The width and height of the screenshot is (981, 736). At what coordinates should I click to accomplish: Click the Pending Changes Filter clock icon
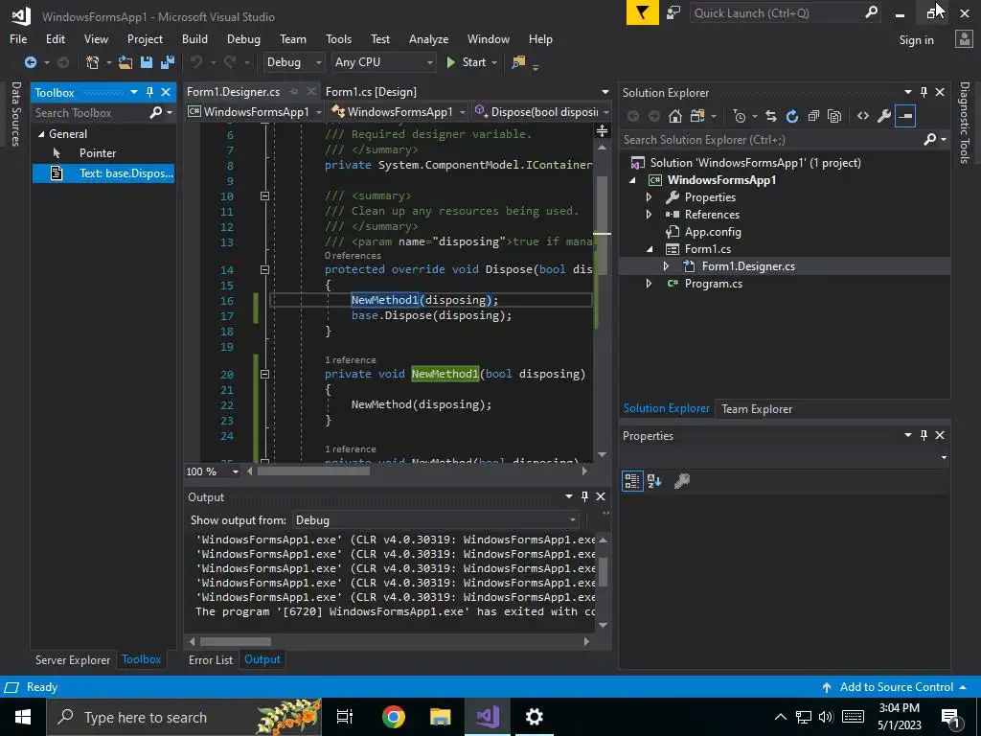tap(740, 116)
